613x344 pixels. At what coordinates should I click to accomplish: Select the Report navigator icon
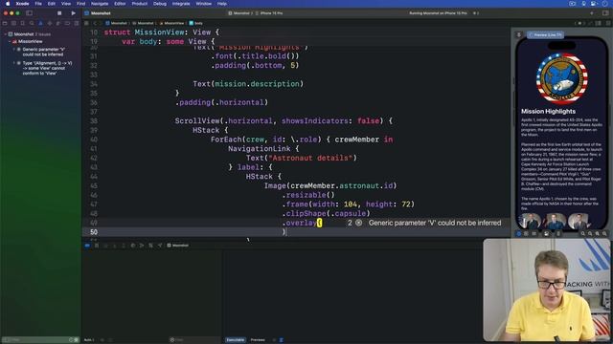tap(77, 23)
